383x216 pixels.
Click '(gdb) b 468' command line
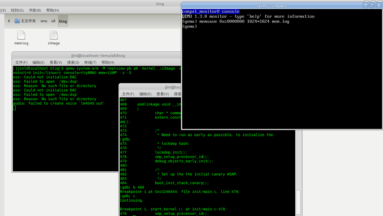click(132, 187)
